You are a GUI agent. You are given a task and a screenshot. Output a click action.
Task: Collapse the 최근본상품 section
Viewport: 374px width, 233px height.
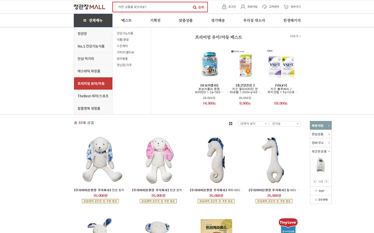pos(329,151)
